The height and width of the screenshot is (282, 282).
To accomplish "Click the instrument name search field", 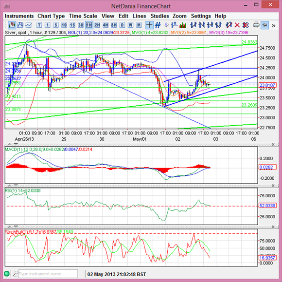I will [48, 274].
